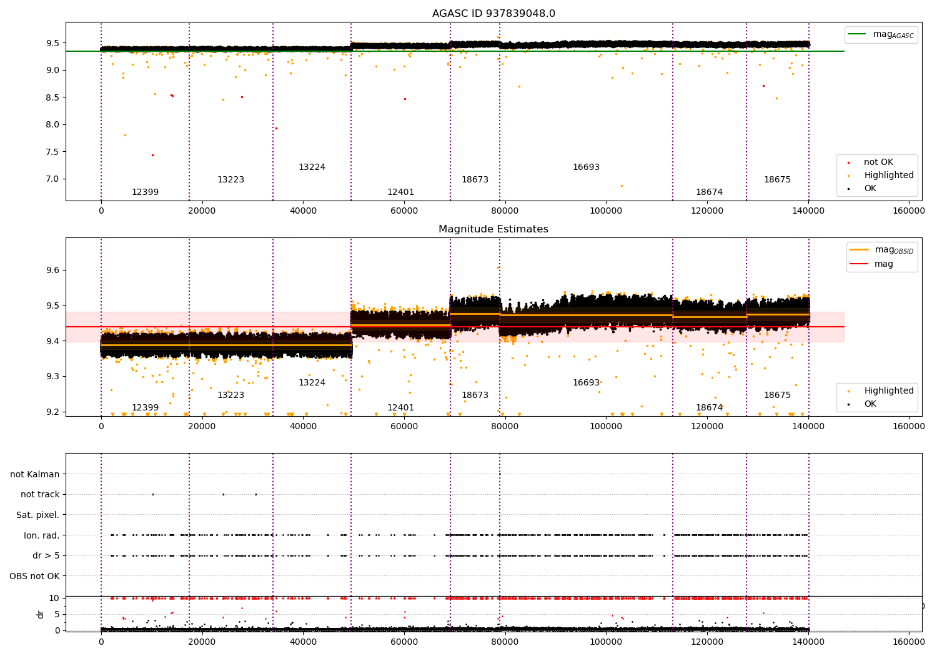Click 'OK' legend entry in middle plot
Image resolution: width=937 pixels, height=656 pixels.
[870, 404]
